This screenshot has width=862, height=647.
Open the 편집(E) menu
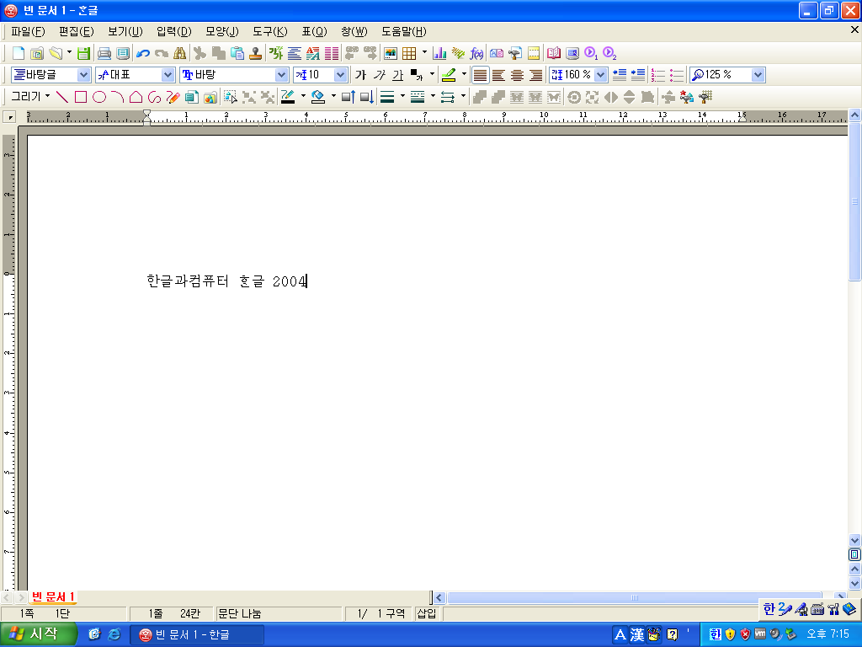[77, 31]
